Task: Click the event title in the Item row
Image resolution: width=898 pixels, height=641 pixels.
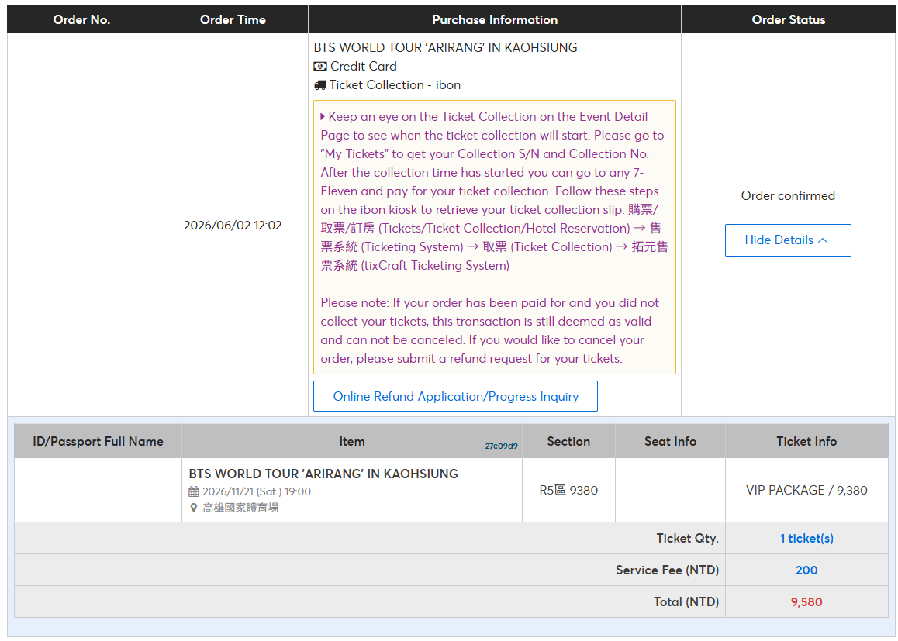Action: point(323,474)
